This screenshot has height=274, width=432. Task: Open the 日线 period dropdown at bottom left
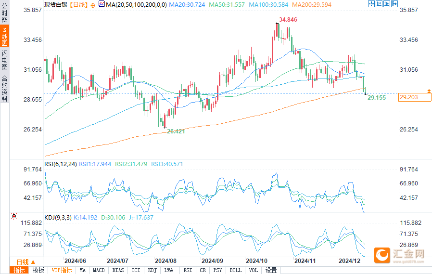tap(26, 262)
